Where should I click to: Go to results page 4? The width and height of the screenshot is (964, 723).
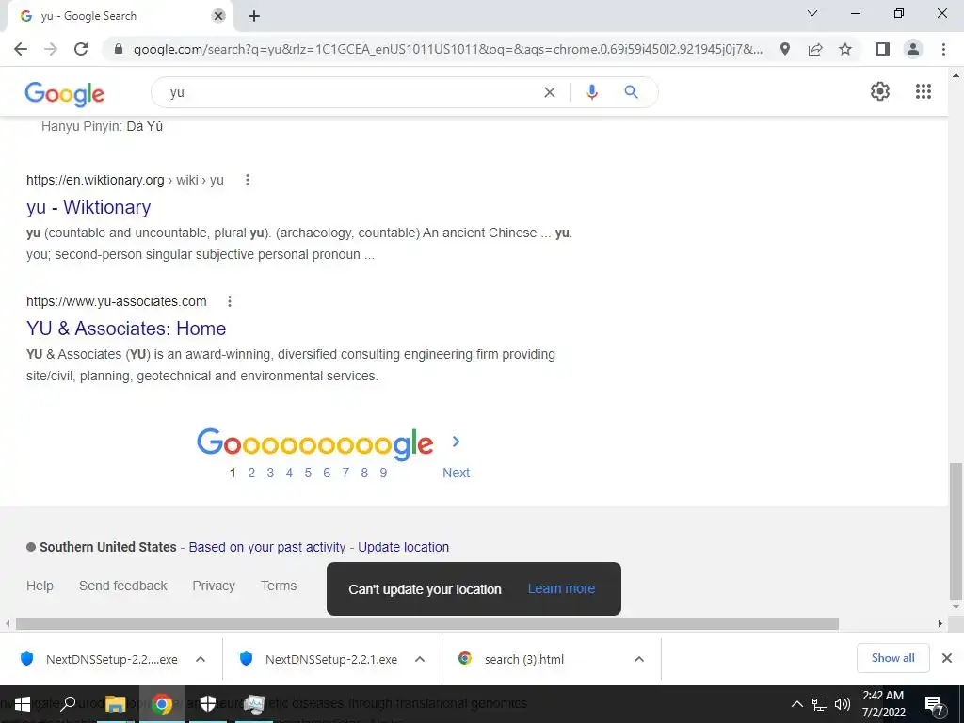[289, 473]
